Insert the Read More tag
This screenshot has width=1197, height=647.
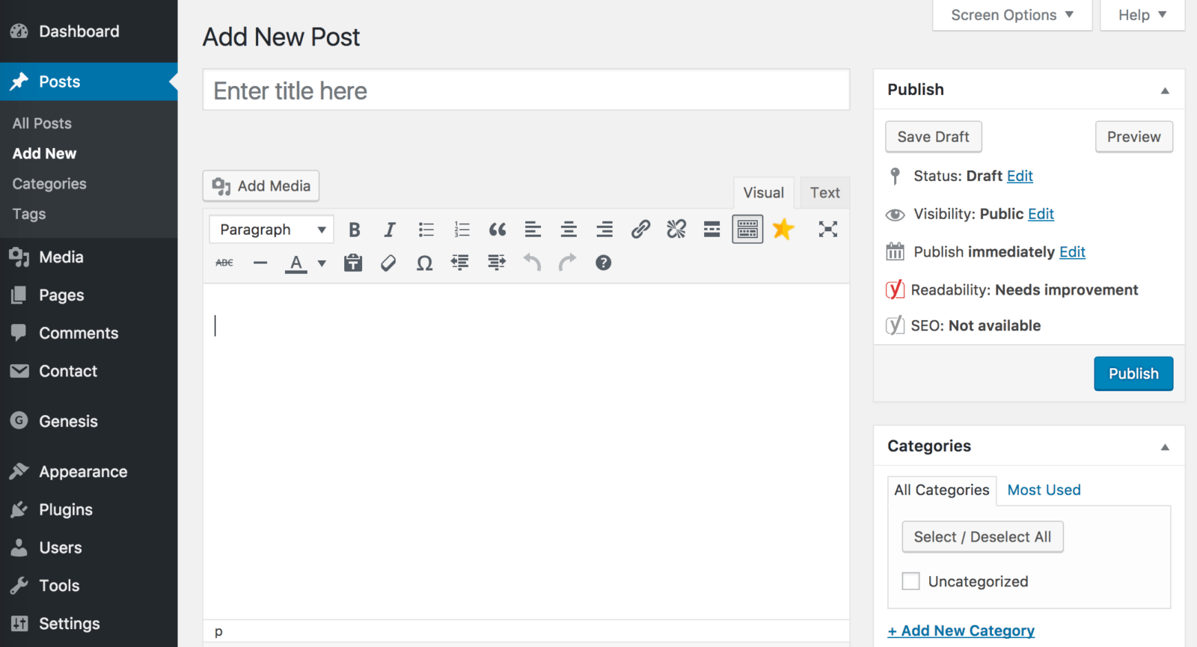[711, 230]
